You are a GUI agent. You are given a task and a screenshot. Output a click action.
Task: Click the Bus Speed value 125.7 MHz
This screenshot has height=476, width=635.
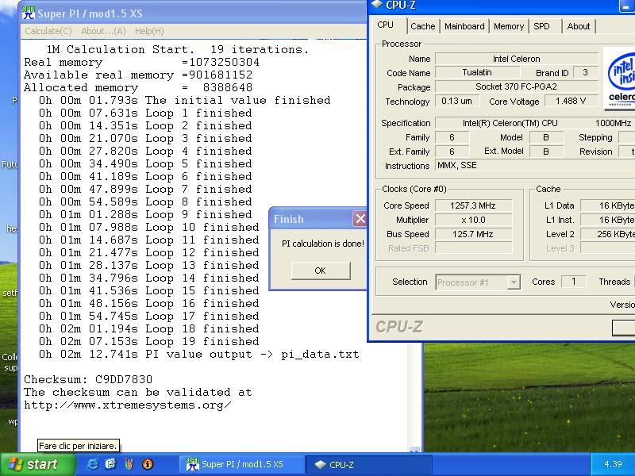click(x=473, y=234)
